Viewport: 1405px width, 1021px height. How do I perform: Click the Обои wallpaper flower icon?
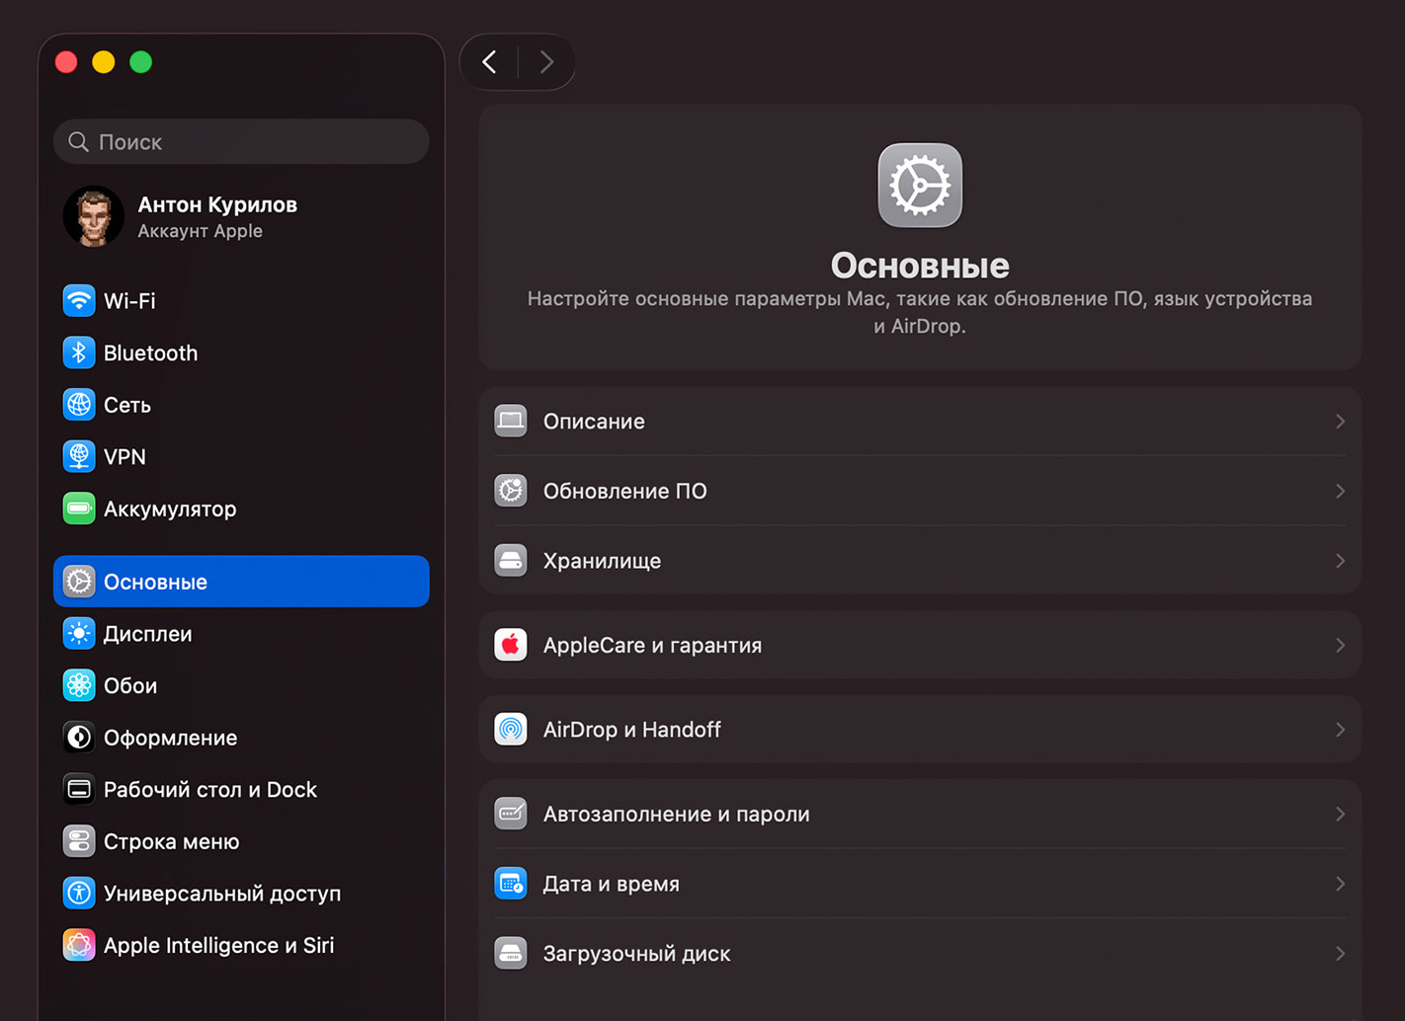click(x=79, y=685)
